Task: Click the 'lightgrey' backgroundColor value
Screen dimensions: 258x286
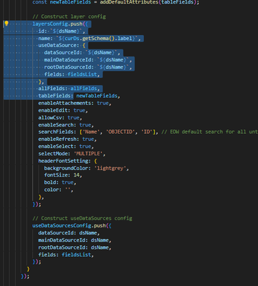Action: [x=110, y=168]
